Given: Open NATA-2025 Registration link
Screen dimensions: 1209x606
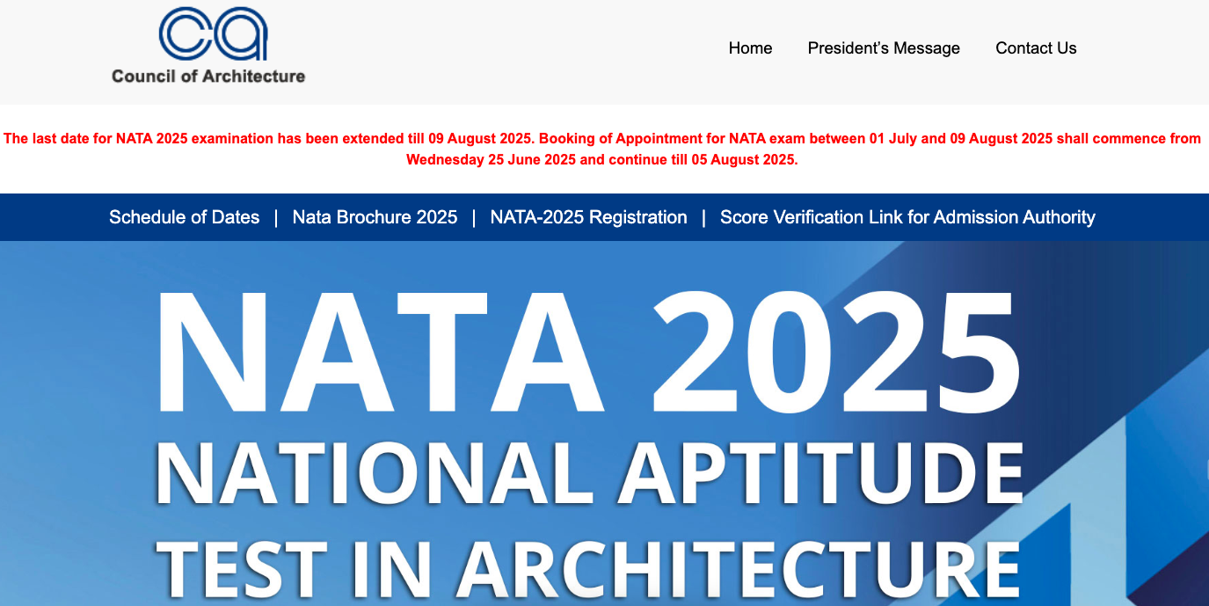Looking at the screenshot, I should tap(588, 217).
